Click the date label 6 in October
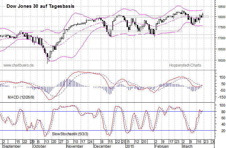Image resolution: width=226 pixels, height=148 pixels. click(38, 142)
